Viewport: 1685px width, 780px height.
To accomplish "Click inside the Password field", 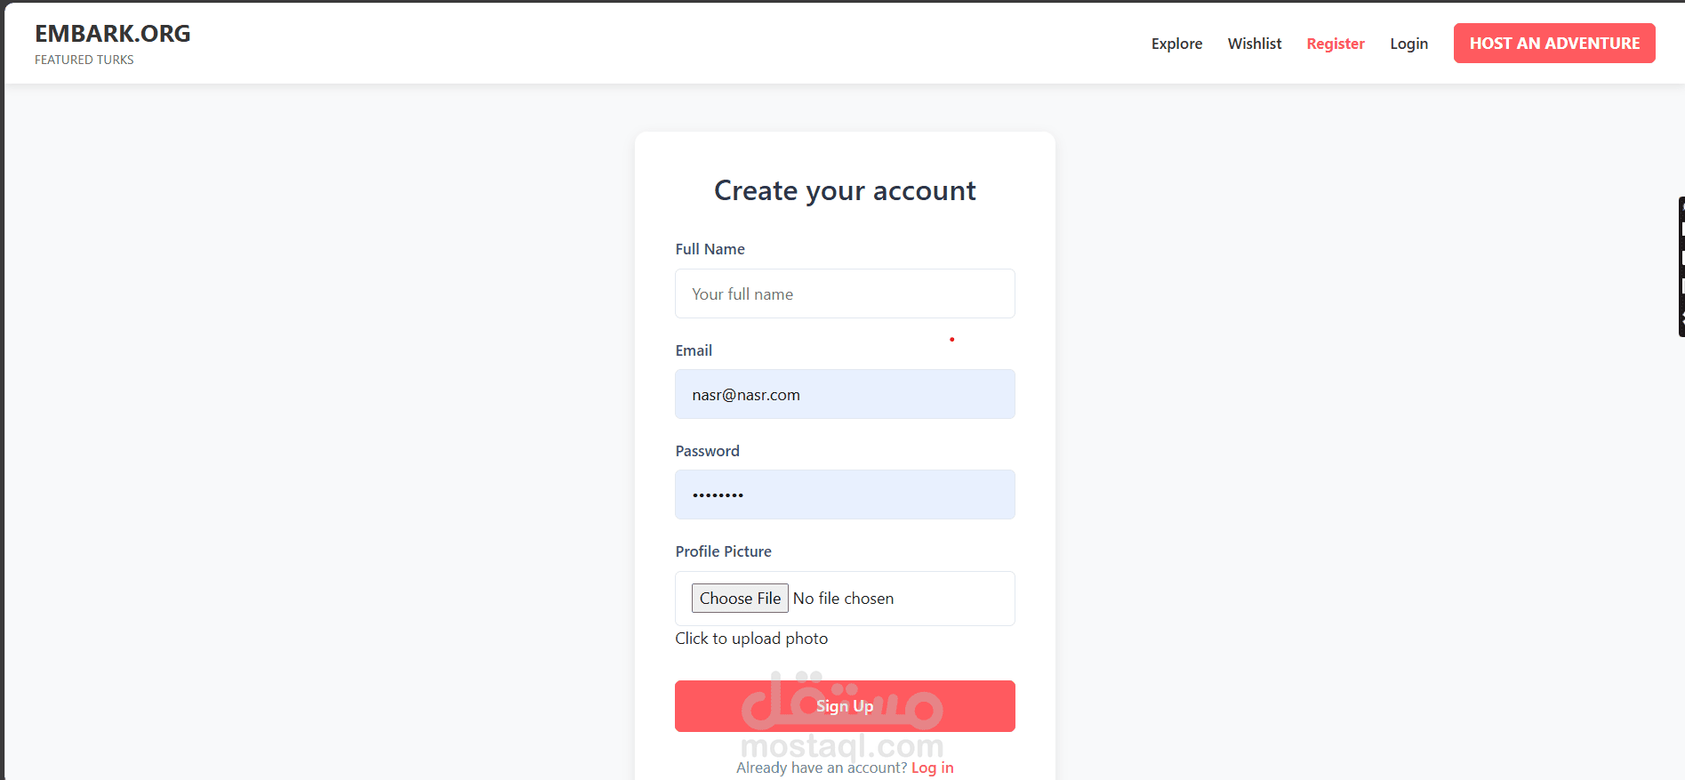I will [x=844, y=495].
